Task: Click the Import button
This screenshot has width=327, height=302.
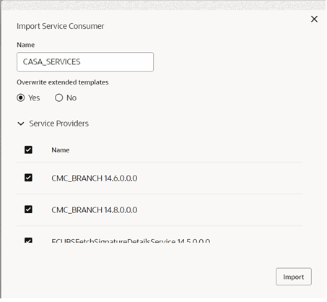Action: point(294,277)
